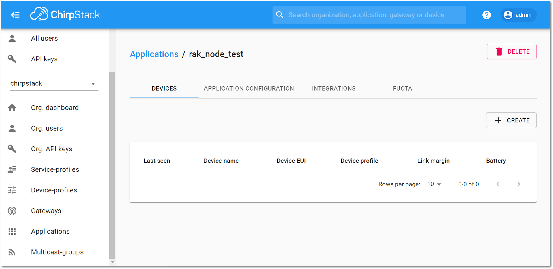
Task: Click the Last seen column header
Action: pyautogui.click(x=157, y=161)
